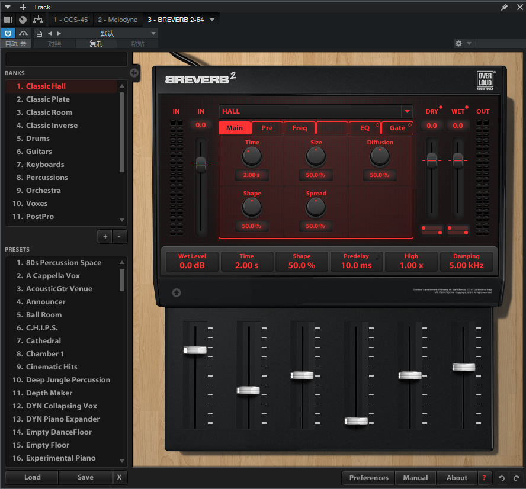Click the IN level fader handle

pyautogui.click(x=201, y=165)
